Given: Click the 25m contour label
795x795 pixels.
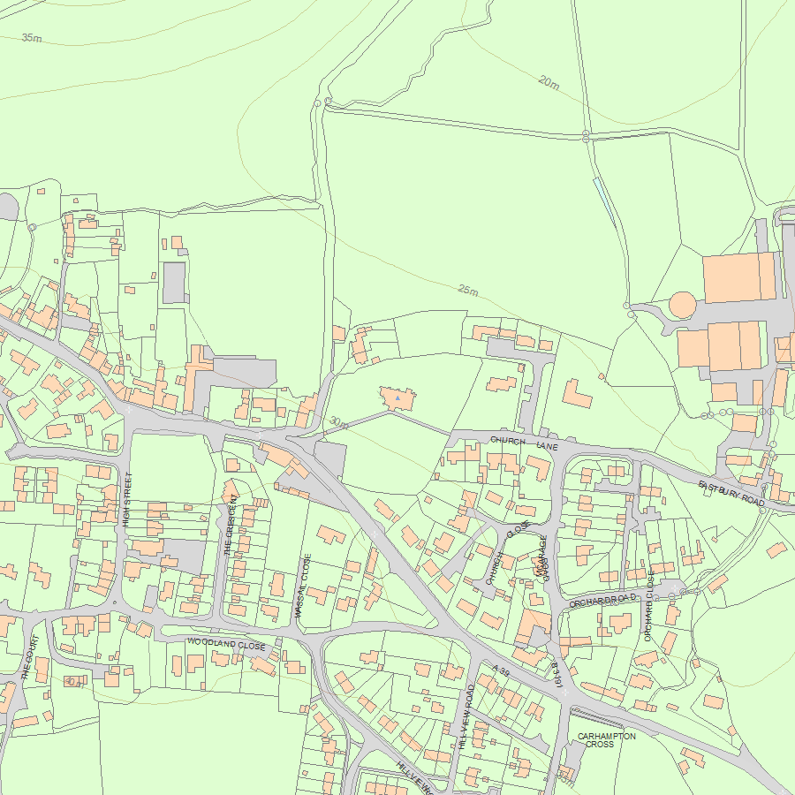Looking at the screenshot, I should click(x=468, y=291).
